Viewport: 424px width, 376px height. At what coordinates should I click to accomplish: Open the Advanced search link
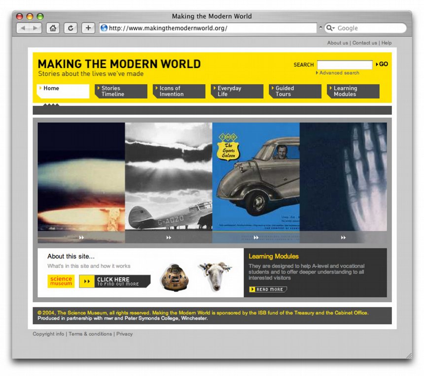(337, 73)
